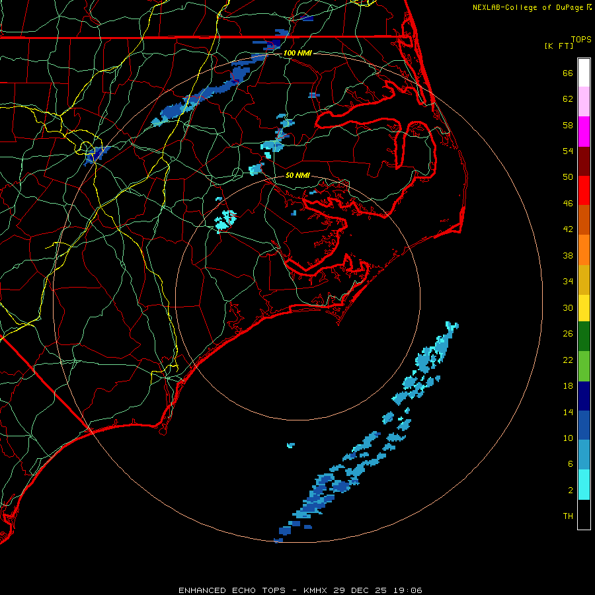Click the TH legend label

[x=568, y=516]
